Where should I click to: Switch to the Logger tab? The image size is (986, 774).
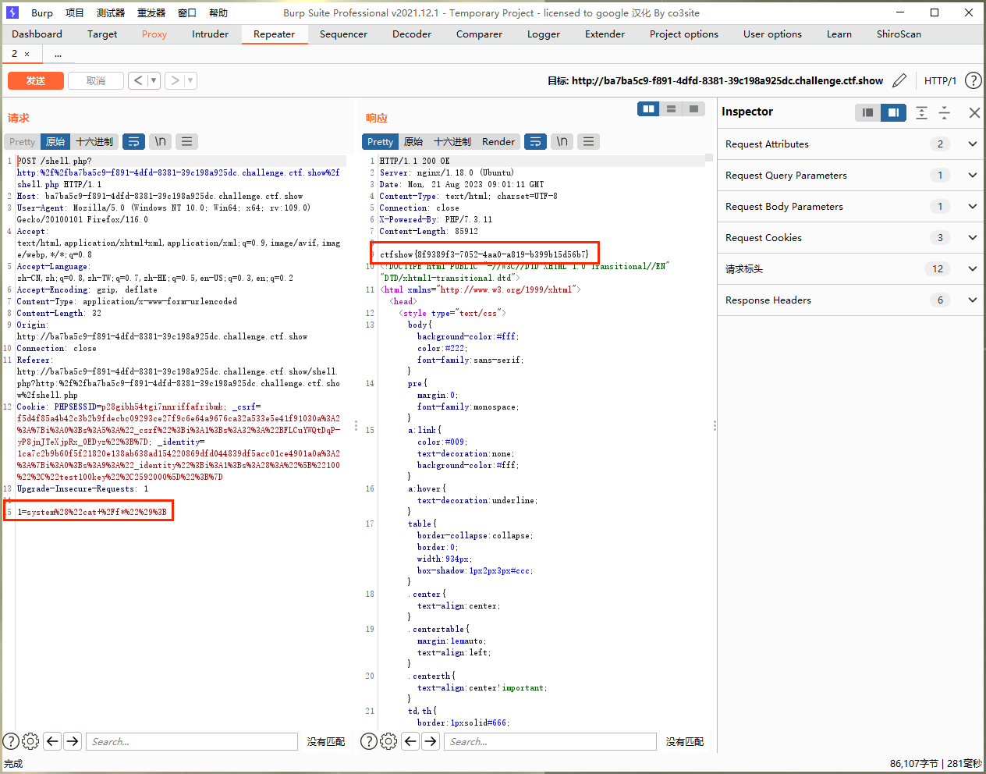[x=544, y=34]
